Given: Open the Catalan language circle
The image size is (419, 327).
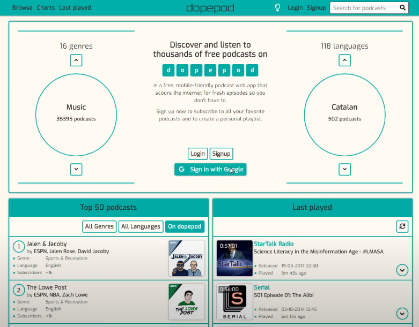Looking at the screenshot, I should (345, 115).
